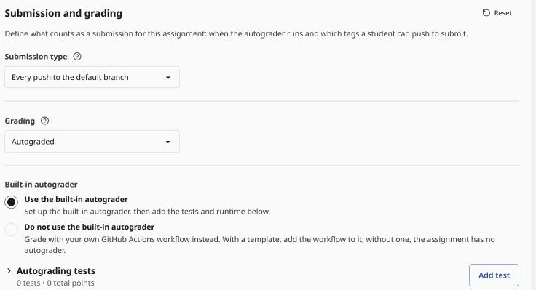Click the 'Use the built-in autograder' label text
536x290 pixels.
tap(76, 199)
